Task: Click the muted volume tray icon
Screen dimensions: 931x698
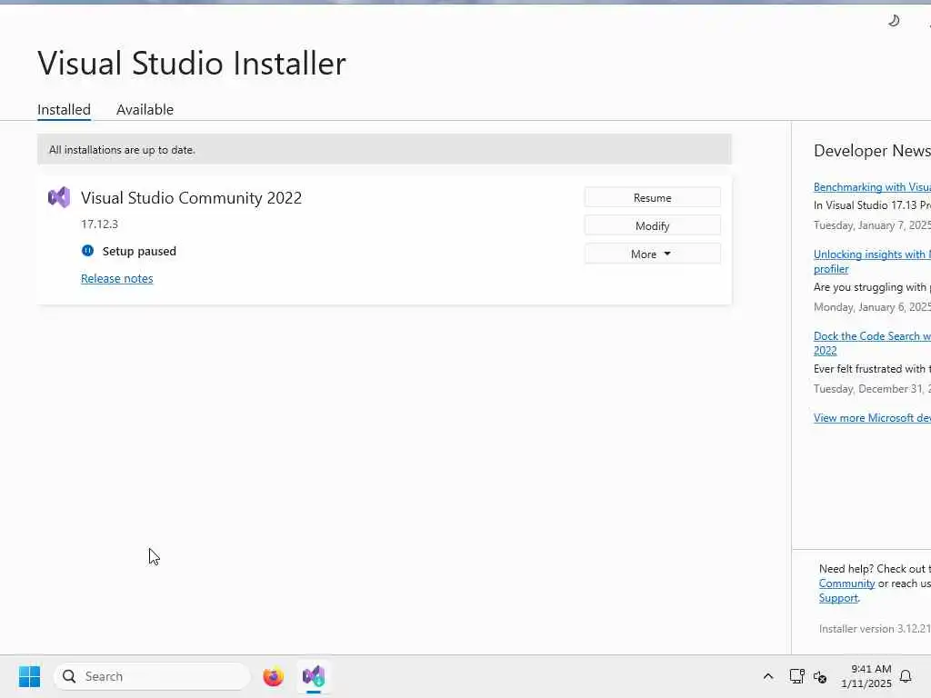Action: 820,676
